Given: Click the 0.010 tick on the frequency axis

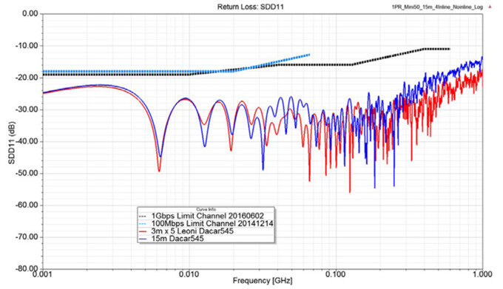Looking at the screenshot, I should point(189,274).
